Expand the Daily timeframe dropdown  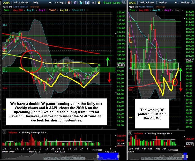[50, 3]
